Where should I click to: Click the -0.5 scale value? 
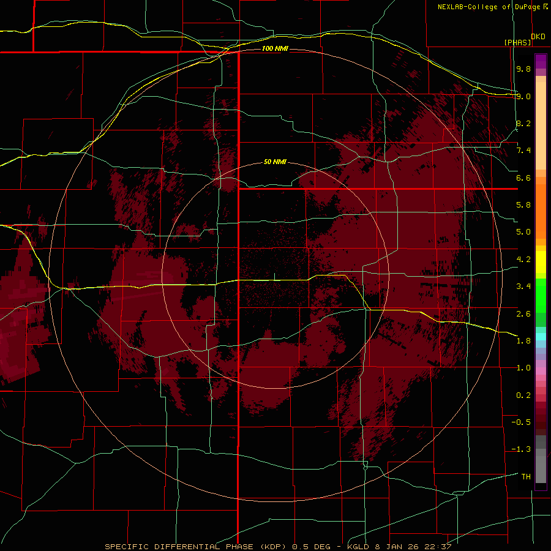521,422
